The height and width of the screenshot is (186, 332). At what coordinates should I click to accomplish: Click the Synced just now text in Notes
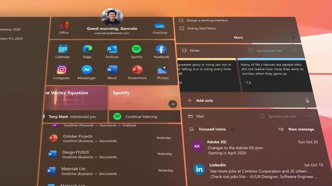(269, 51)
